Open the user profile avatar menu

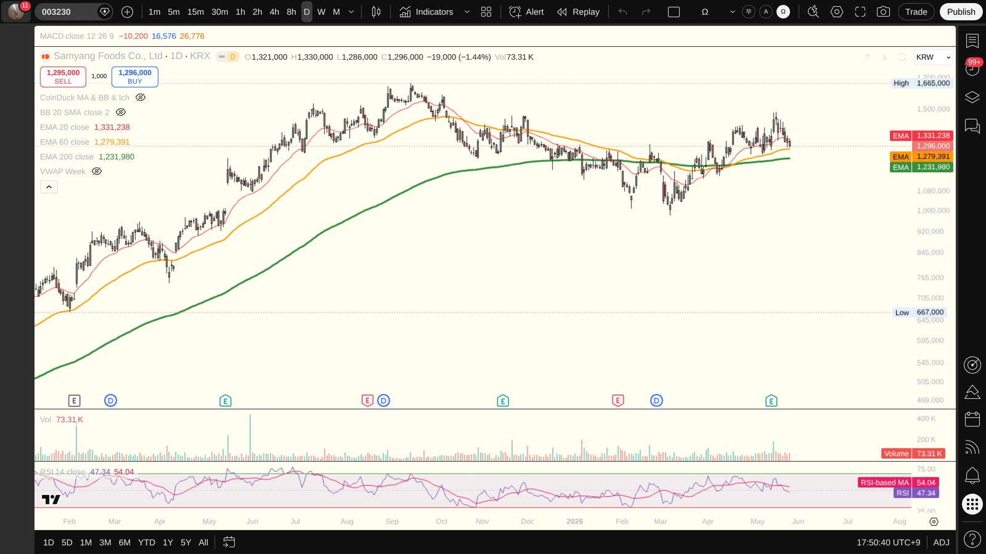(16, 12)
